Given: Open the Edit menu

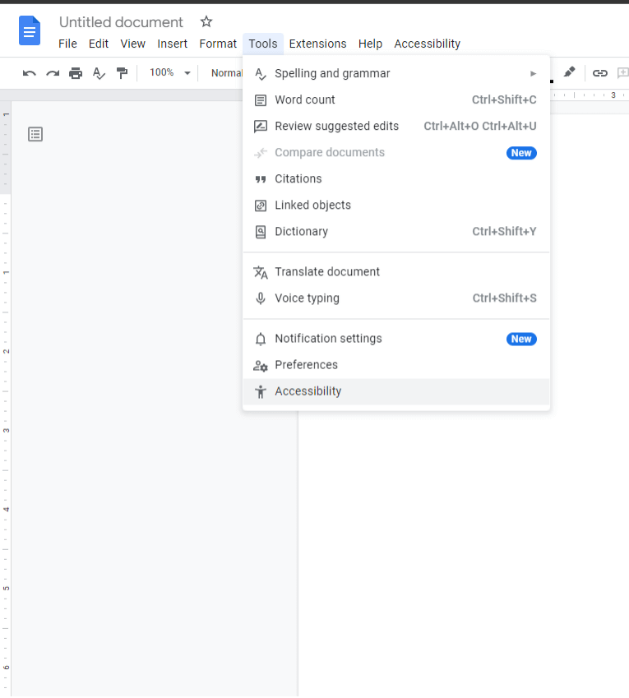Looking at the screenshot, I should pos(99,44).
